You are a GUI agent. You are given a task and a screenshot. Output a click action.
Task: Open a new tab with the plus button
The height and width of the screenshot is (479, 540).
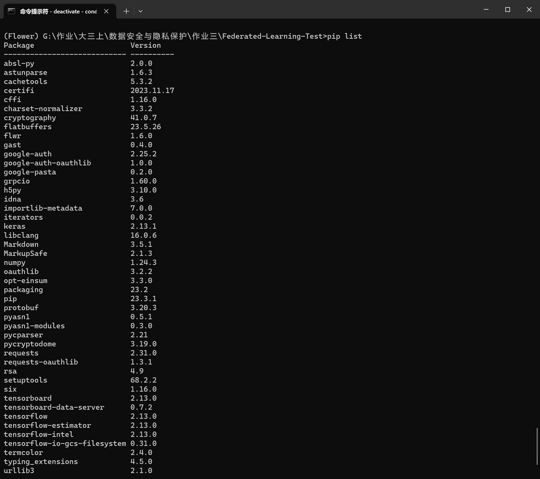126,11
